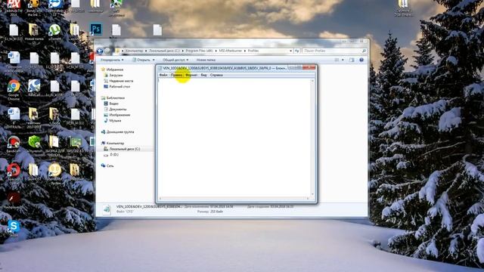Click inside the Notepad text area

tap(234, 138)
